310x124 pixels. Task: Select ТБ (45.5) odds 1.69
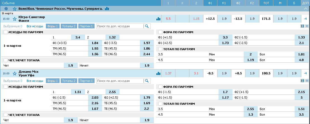click(x=147, y=103)
